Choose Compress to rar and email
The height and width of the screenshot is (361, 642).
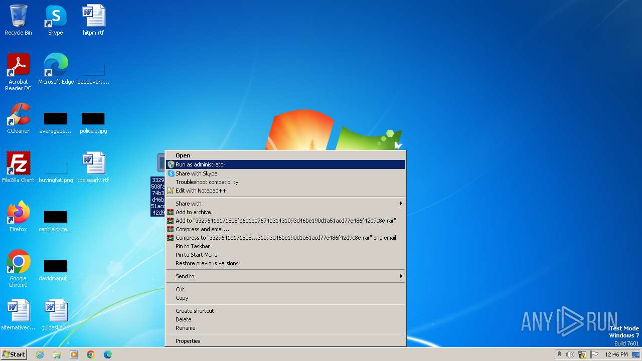coord(285,238)
